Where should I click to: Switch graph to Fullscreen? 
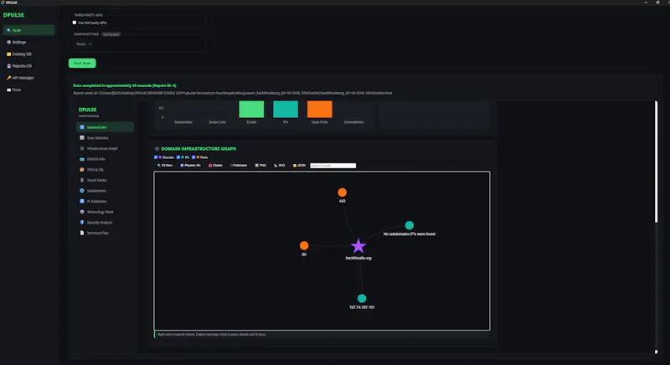pos(239,166)
